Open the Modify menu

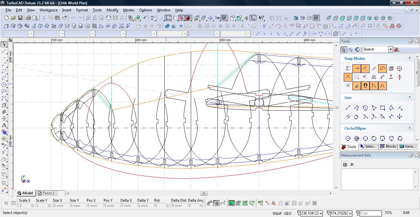click(112, 10)
